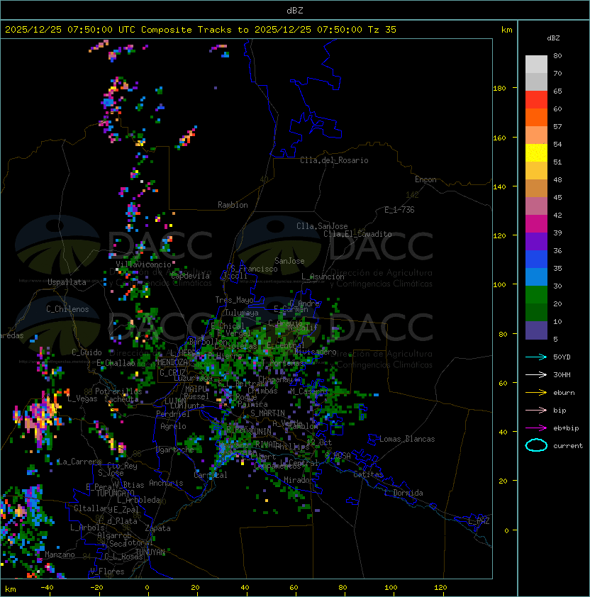
Task: Click the yellow eburn arrow in legend
Action: 536,393
